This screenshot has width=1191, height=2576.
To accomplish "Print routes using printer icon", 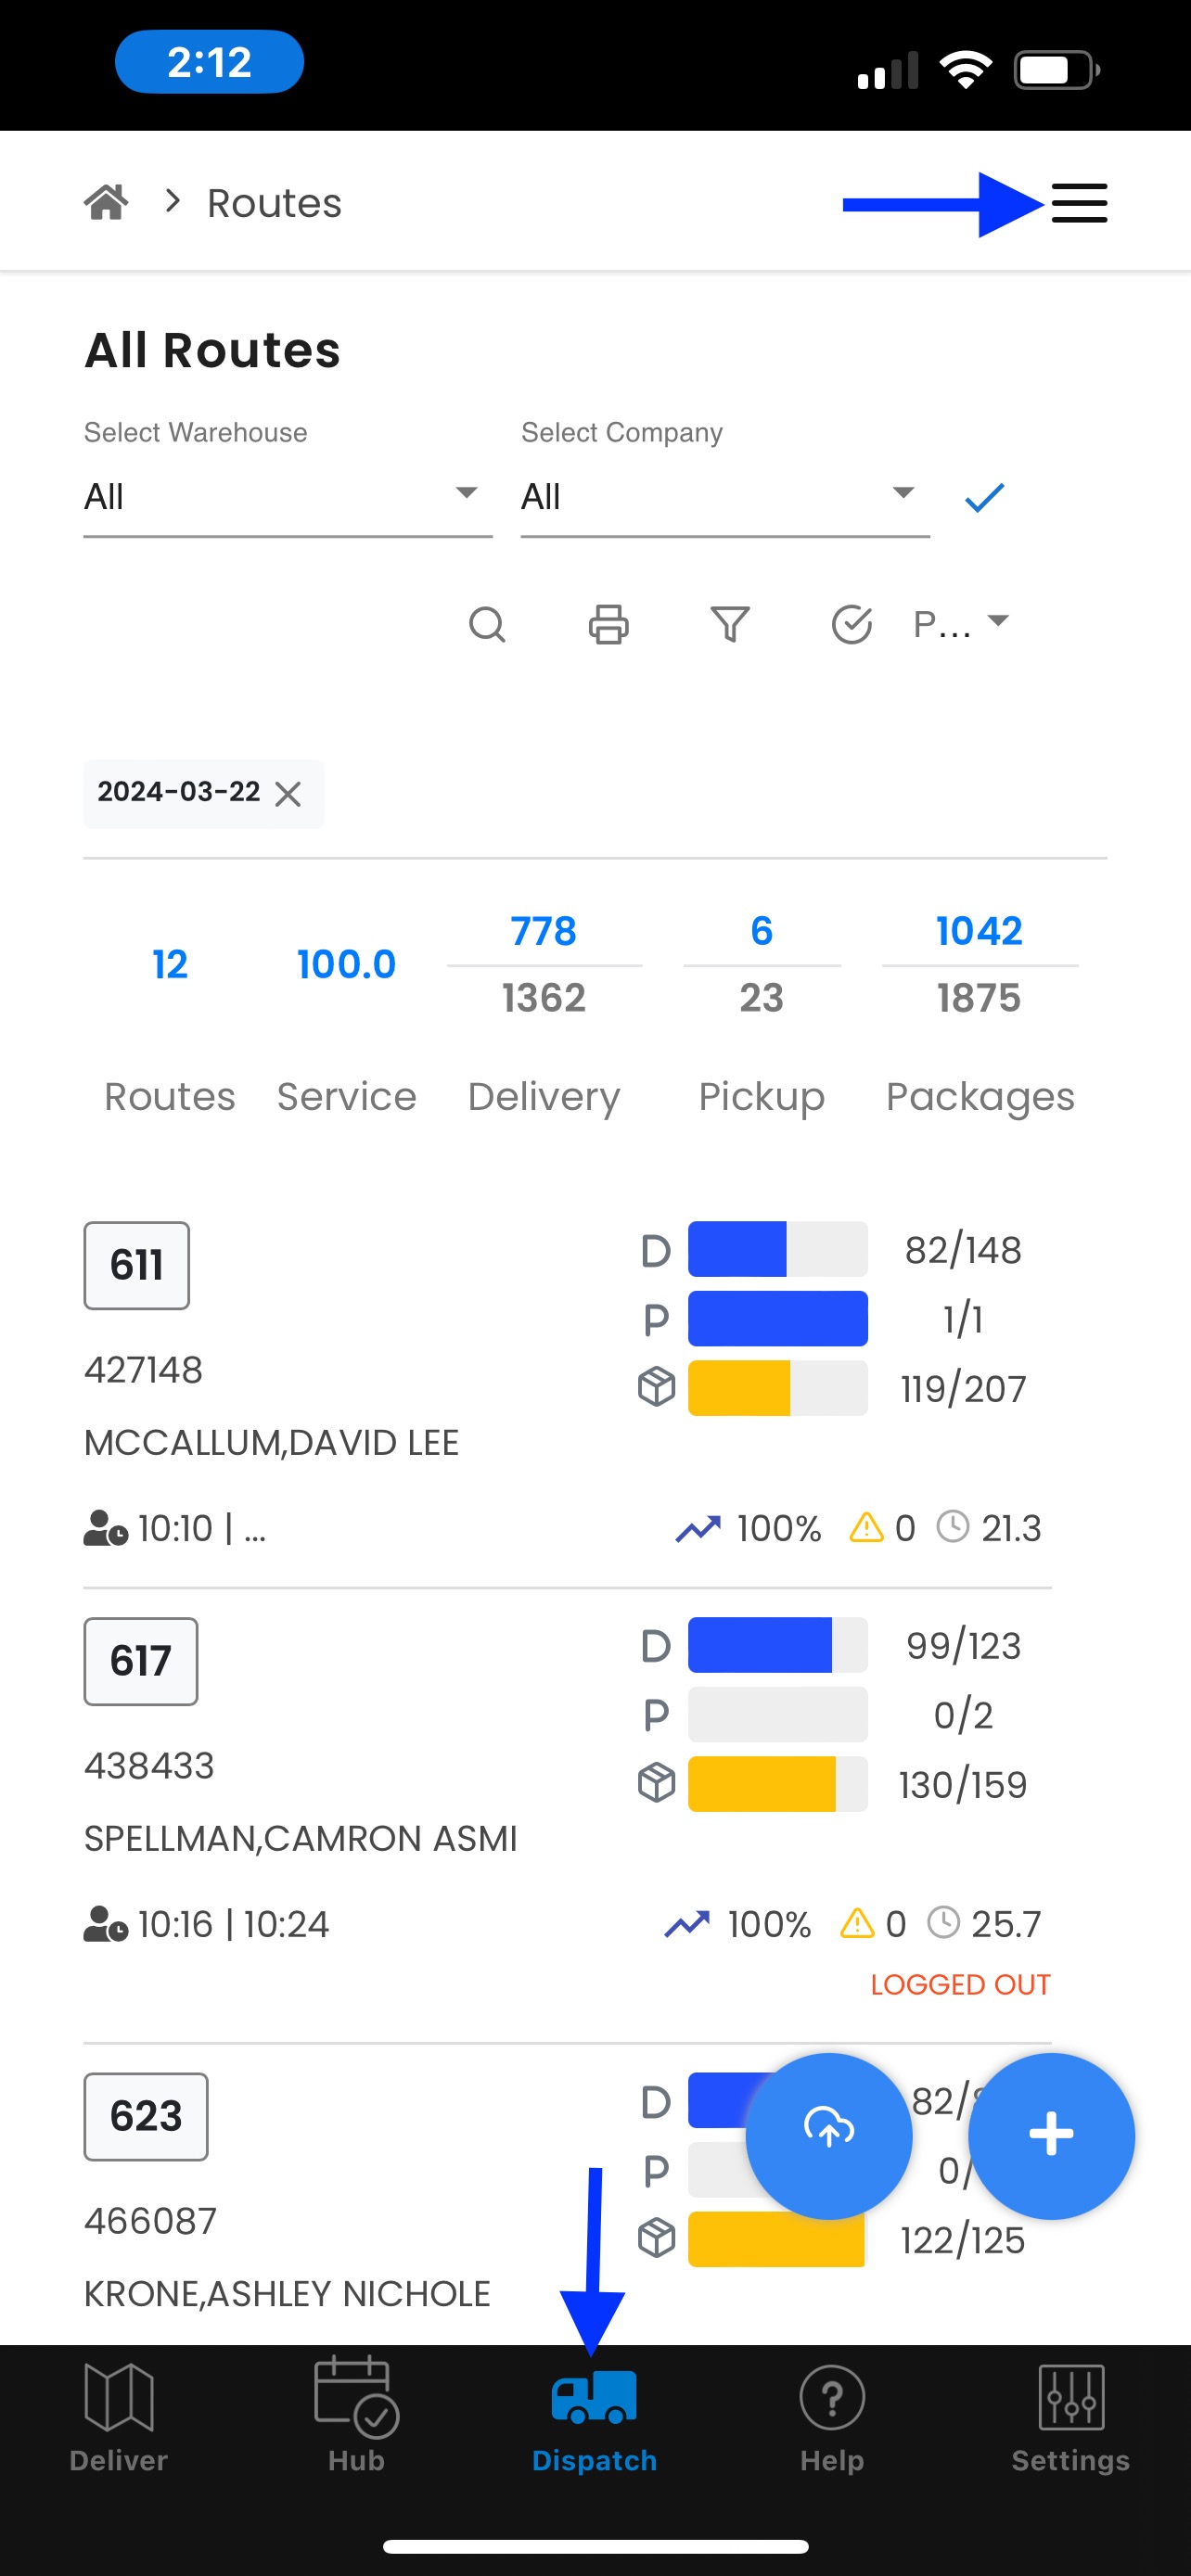I will tap(608, 624).
